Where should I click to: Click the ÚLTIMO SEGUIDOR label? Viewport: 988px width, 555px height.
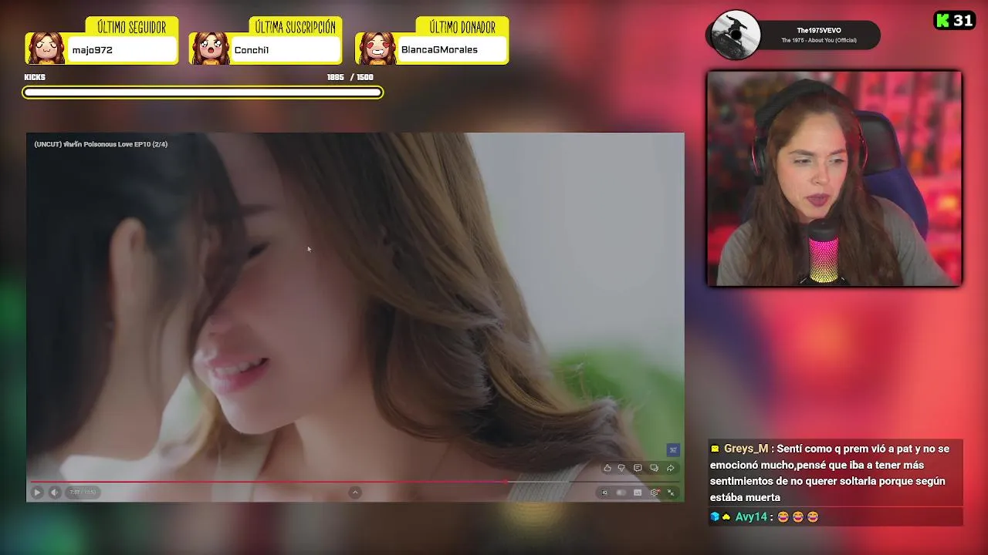point(131,27)
